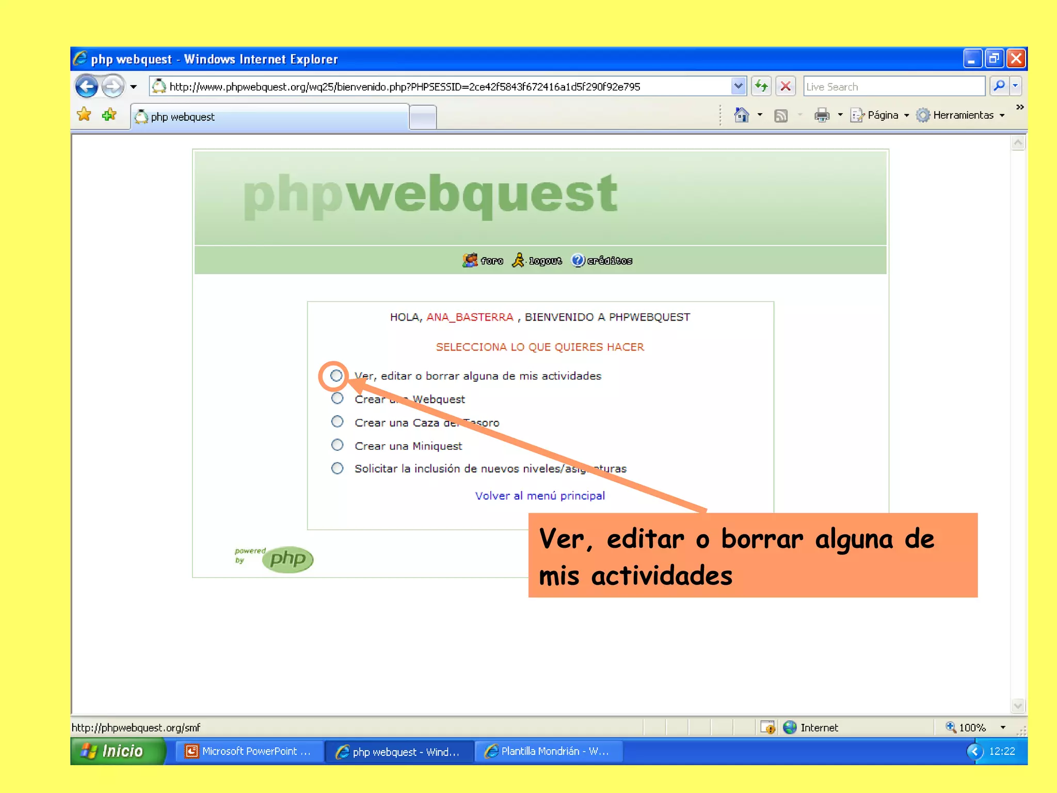The width and height of the screenshot is (1057, 793).
Task: Click the 100% zoom level button
Action: pyautogui.click(x=966, y=727)
